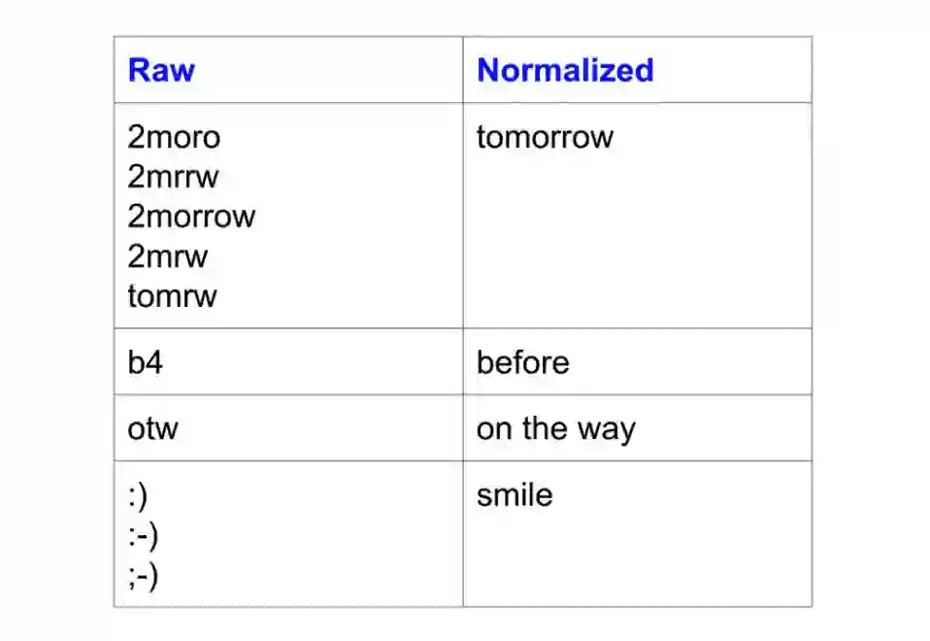Click the word 'the' in the otw row
This screenshot has height=641, width=930.
point(544,428)
